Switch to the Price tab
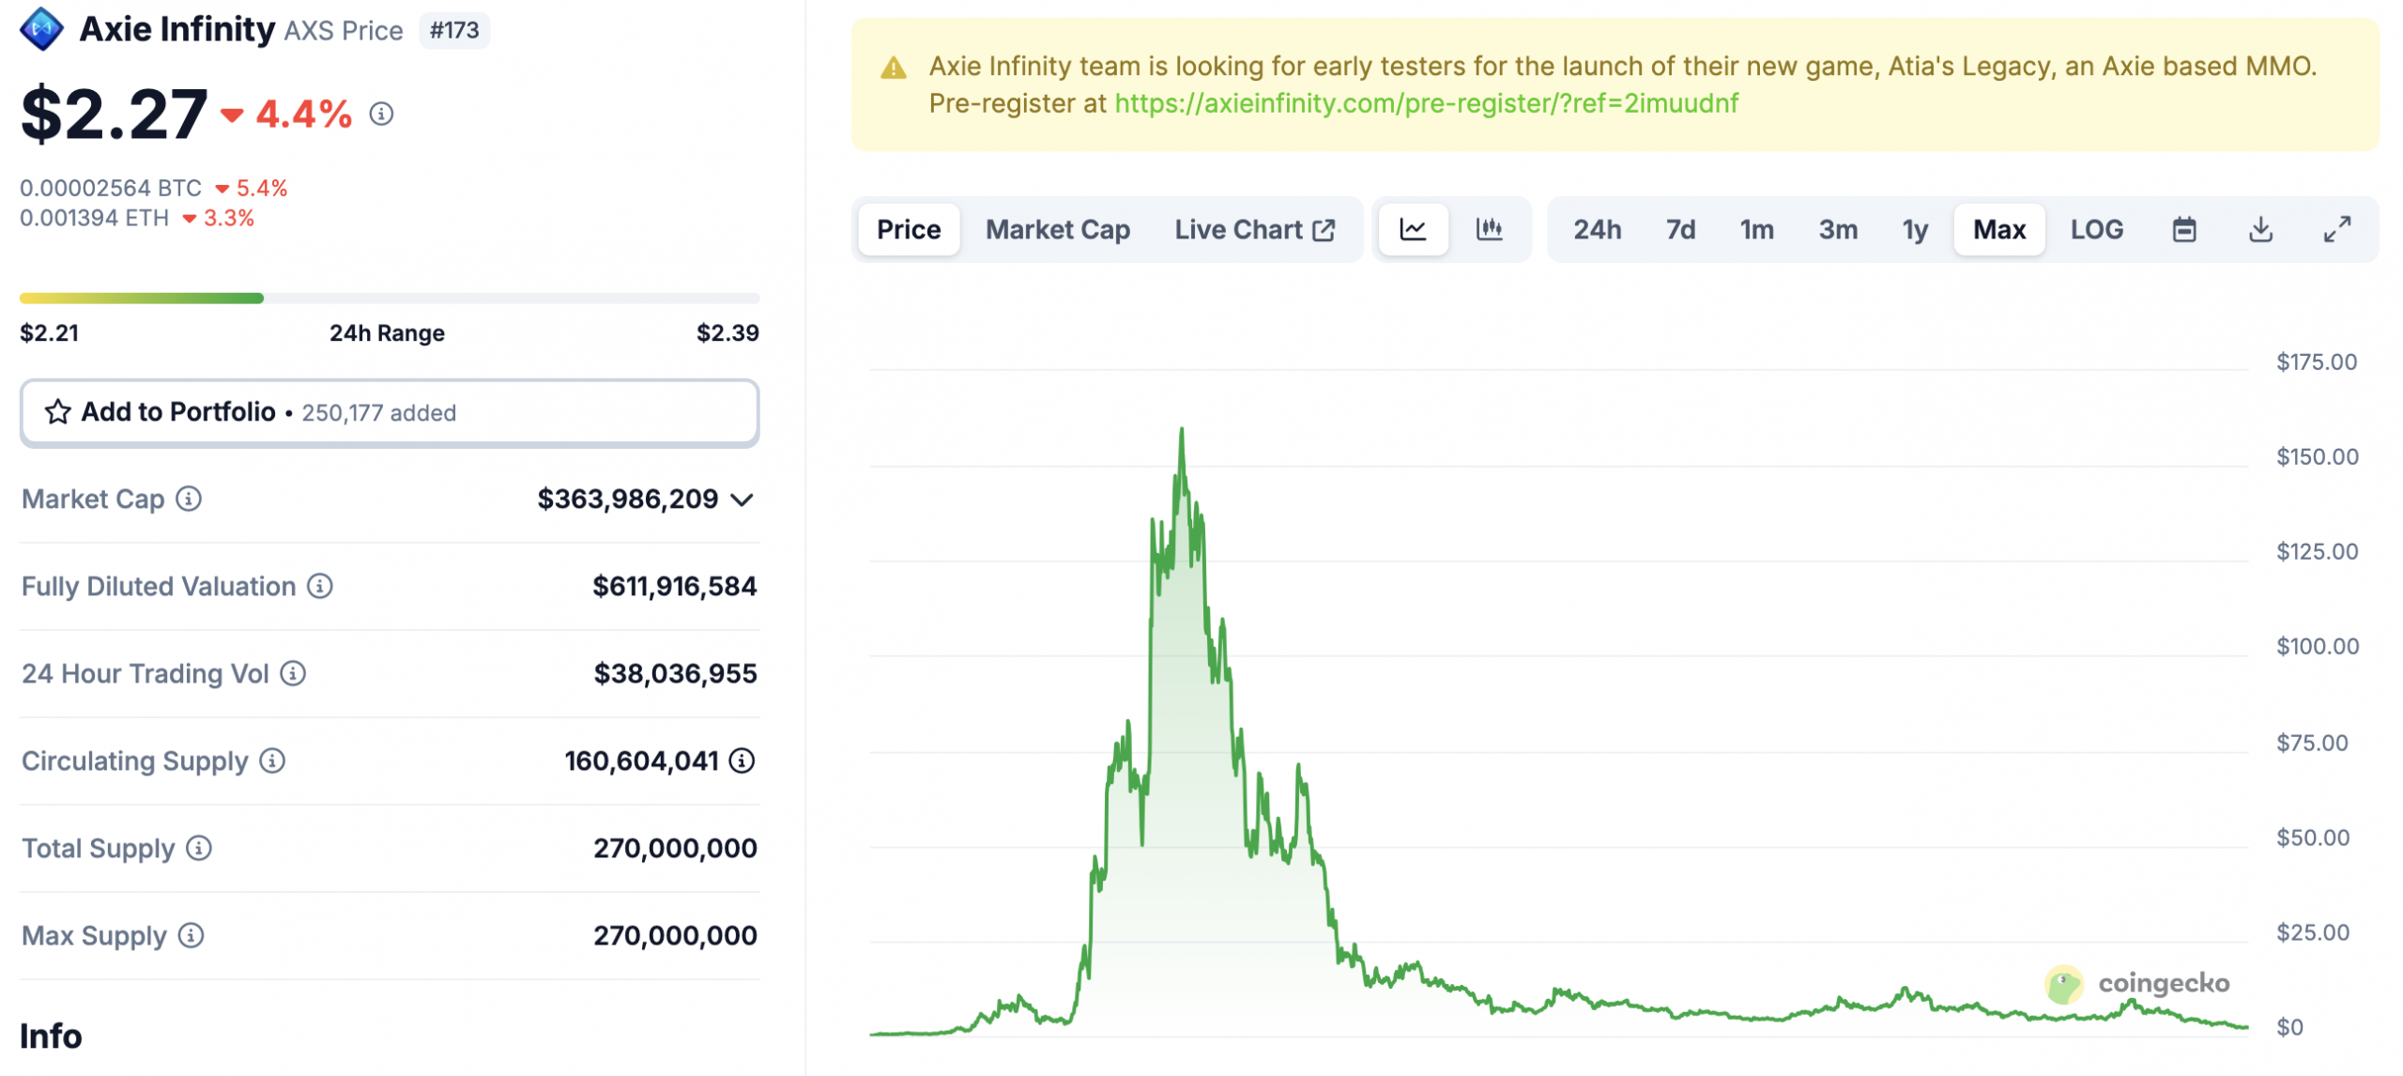Screen dimensions: 2403x1076 tap(908, 229)
